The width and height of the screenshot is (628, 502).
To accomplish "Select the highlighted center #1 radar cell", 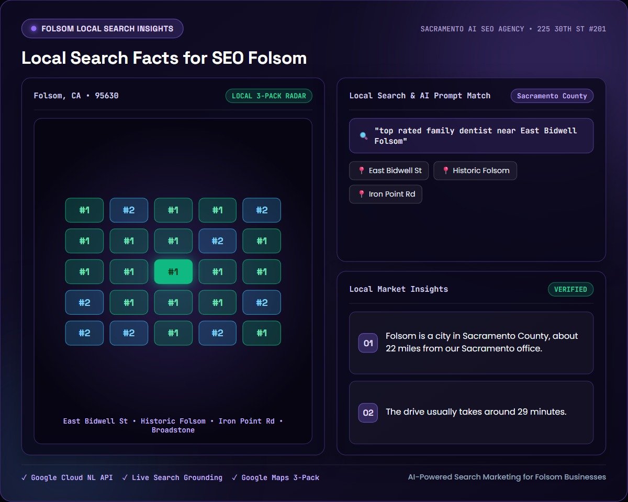I will tap(173, 272).
